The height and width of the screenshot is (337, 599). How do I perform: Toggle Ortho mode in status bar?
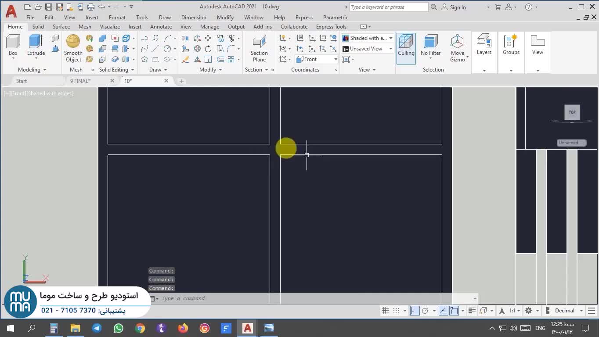[415, 311]
